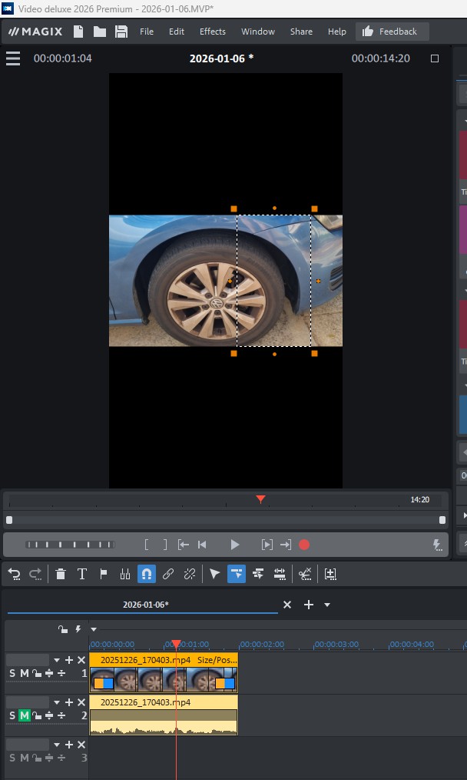
Task: Toggle the magnet snapping tool
Action: coord(146,574)
